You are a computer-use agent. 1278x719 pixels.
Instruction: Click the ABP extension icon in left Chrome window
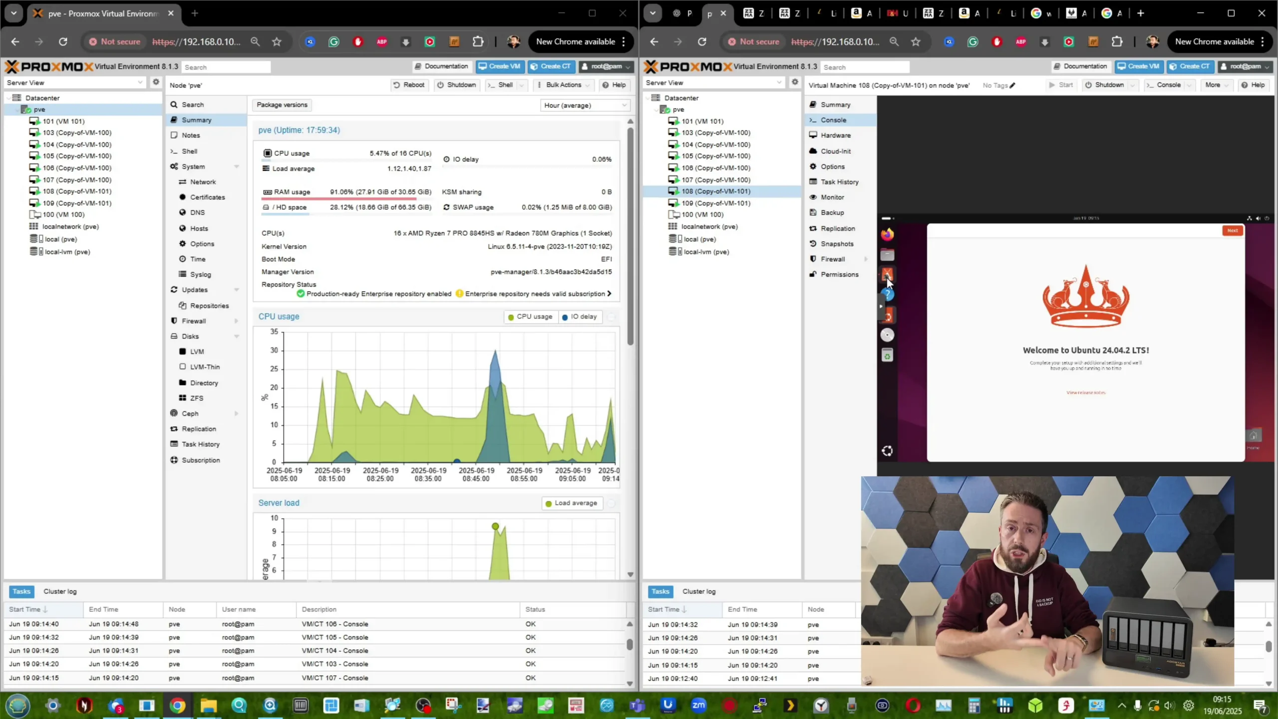382,42
